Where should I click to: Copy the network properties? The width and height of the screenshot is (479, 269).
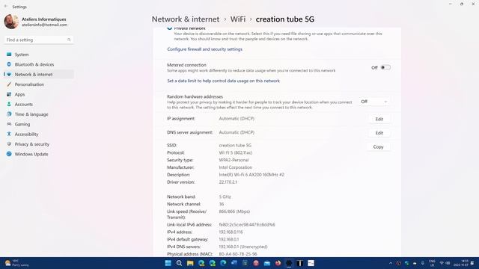pyautogui.click(x=378, y=147)
